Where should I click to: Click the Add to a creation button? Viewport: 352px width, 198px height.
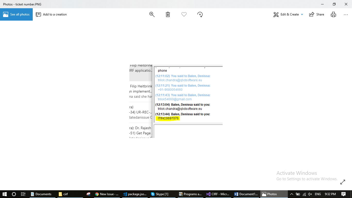(51, 14)
